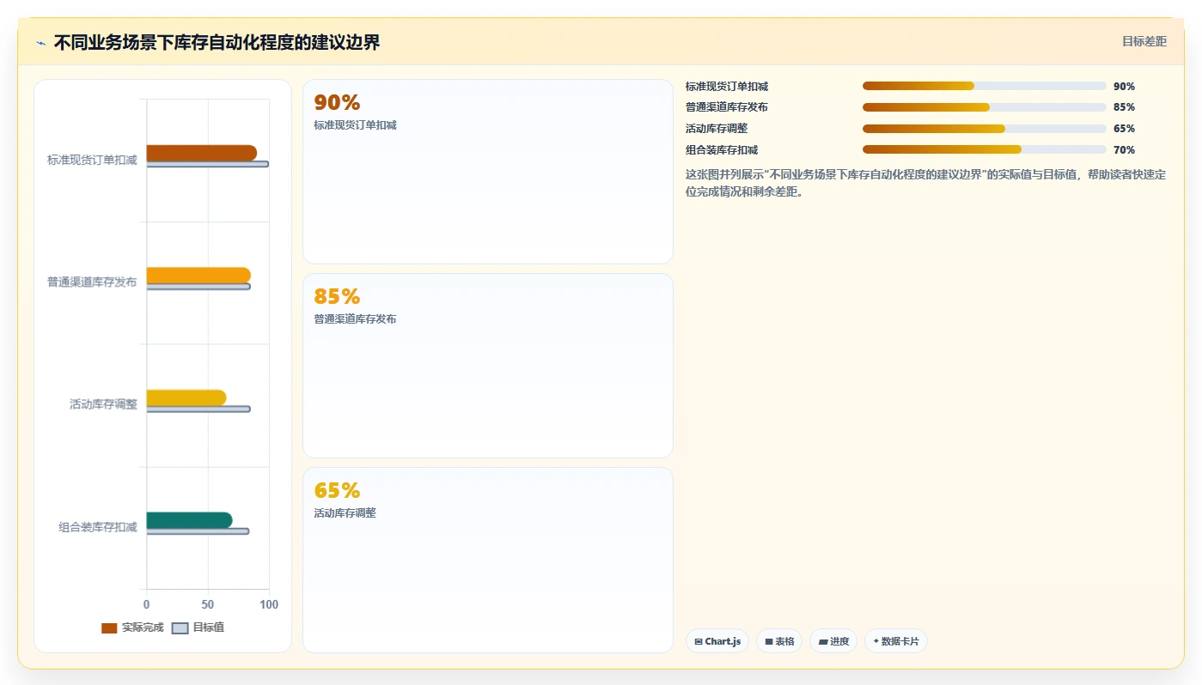Click the 组合装库存扣减 progress bar
This screenshot has width=1202, height=685.
985,149
